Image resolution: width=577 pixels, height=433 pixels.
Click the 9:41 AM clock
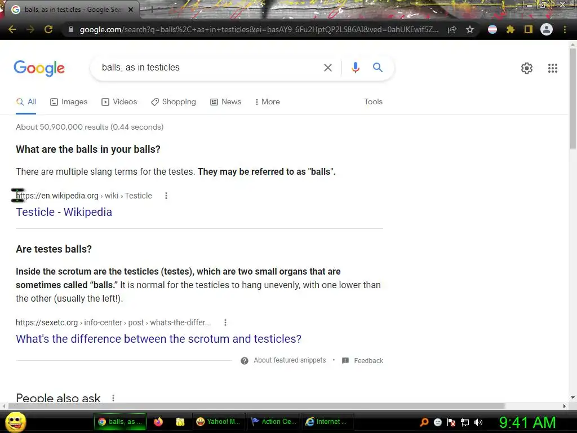coord(527,423)
